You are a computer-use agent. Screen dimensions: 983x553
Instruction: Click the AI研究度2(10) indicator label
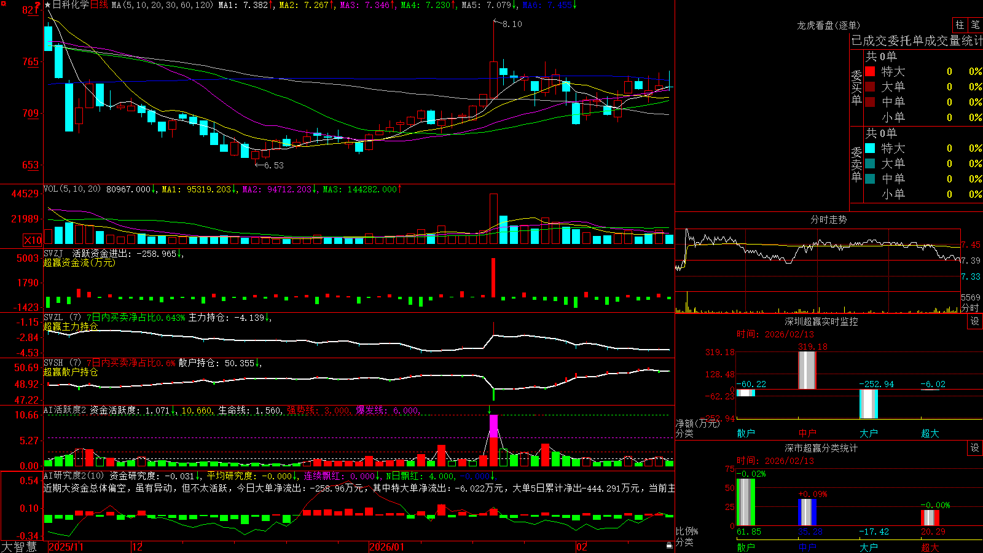click(x=74, y=476)
